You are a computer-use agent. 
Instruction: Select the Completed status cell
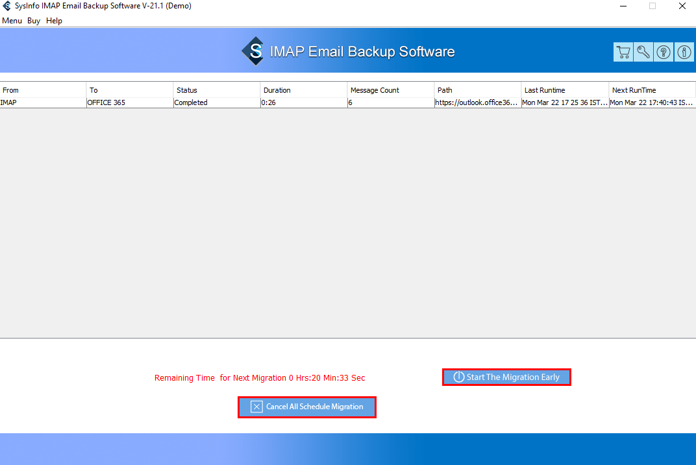coord(217,102)
